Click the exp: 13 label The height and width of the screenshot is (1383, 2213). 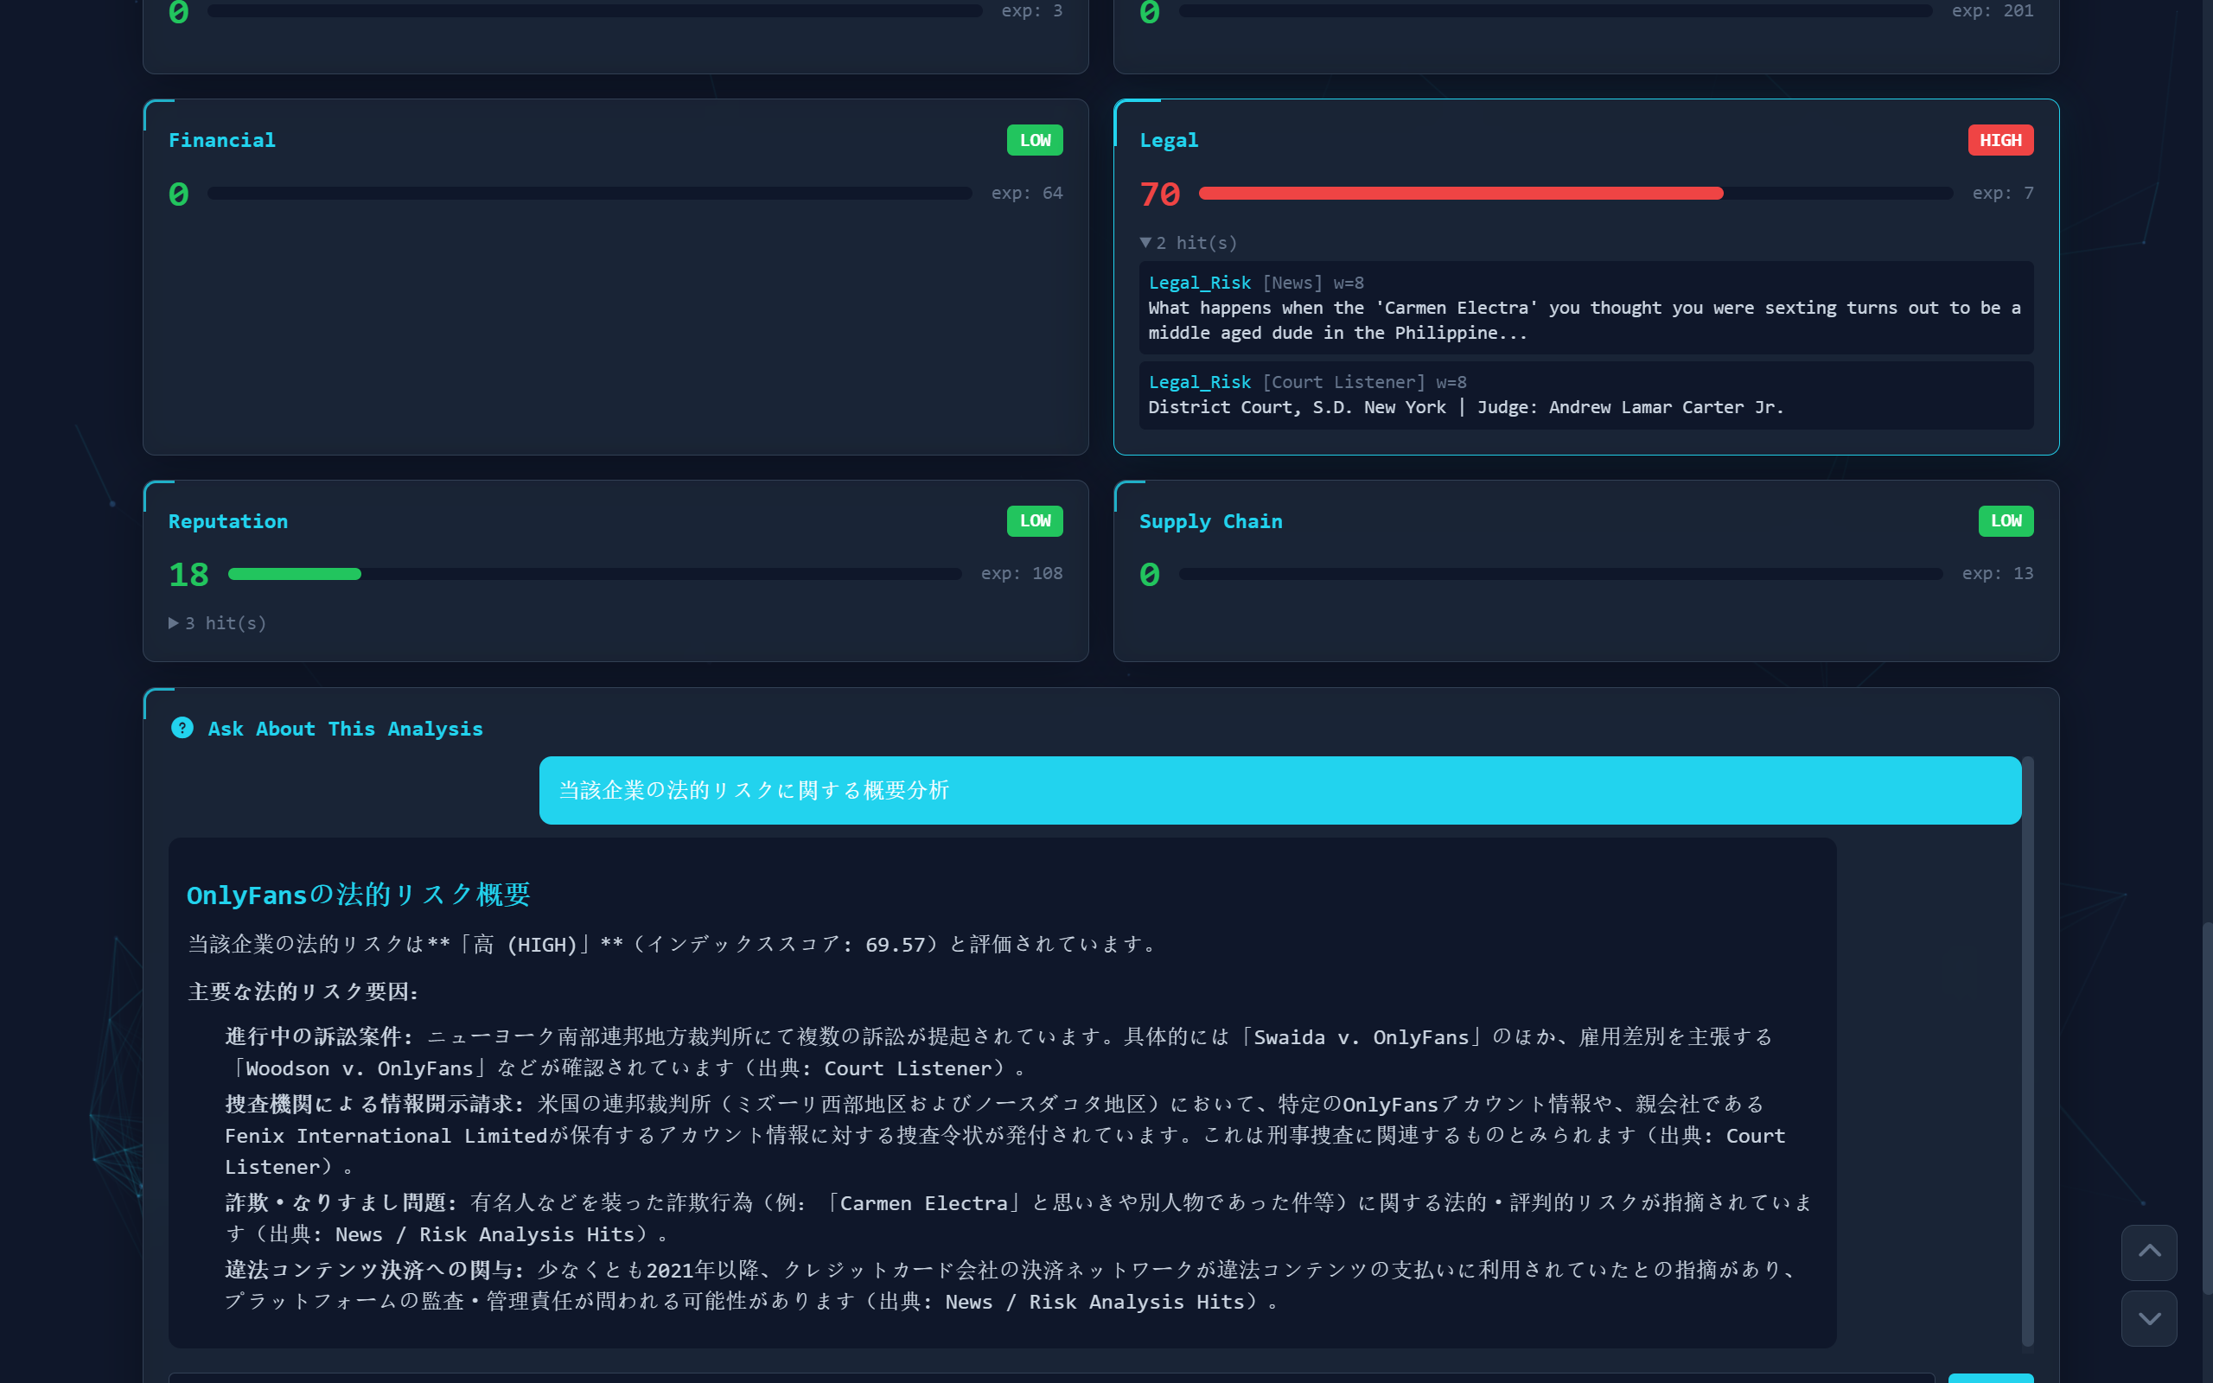(1997, 573)
